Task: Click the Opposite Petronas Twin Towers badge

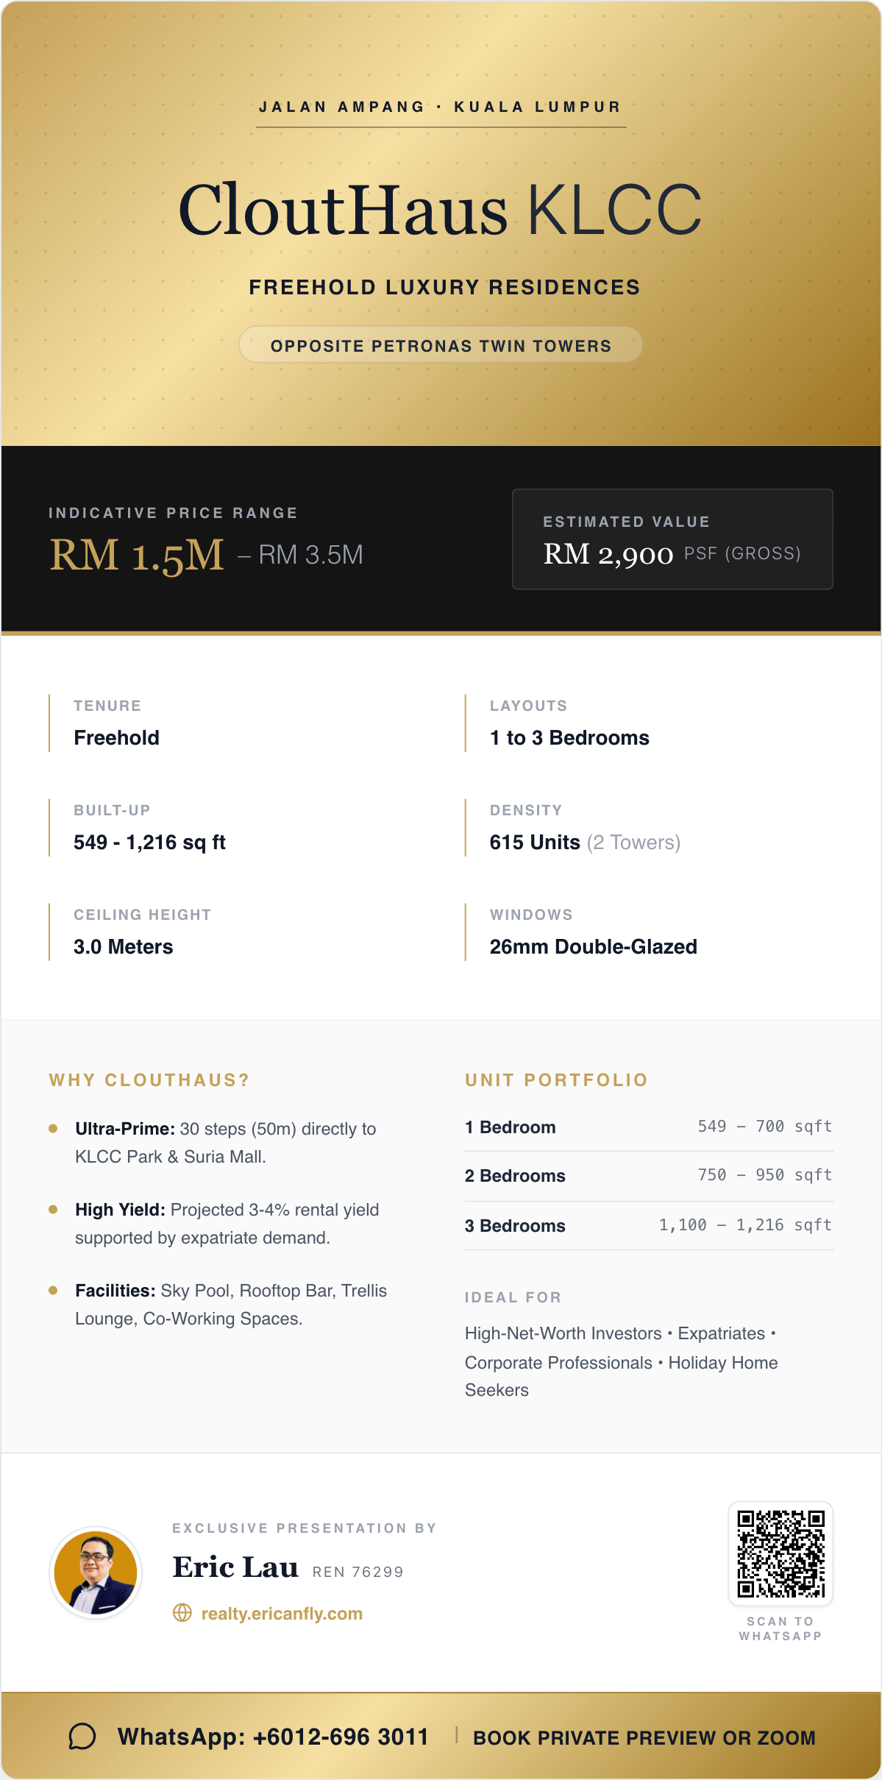Action: click(441, 345)
